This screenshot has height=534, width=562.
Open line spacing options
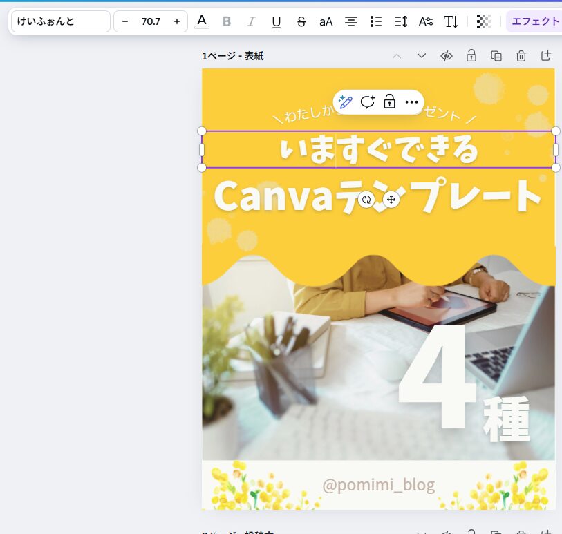pos(401,22)
